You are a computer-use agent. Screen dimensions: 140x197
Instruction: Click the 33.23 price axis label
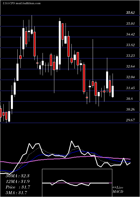130,56
